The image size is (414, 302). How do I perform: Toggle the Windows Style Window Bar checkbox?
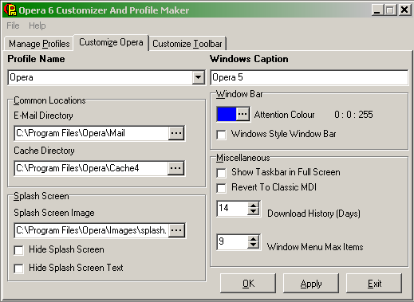point(222,135)
